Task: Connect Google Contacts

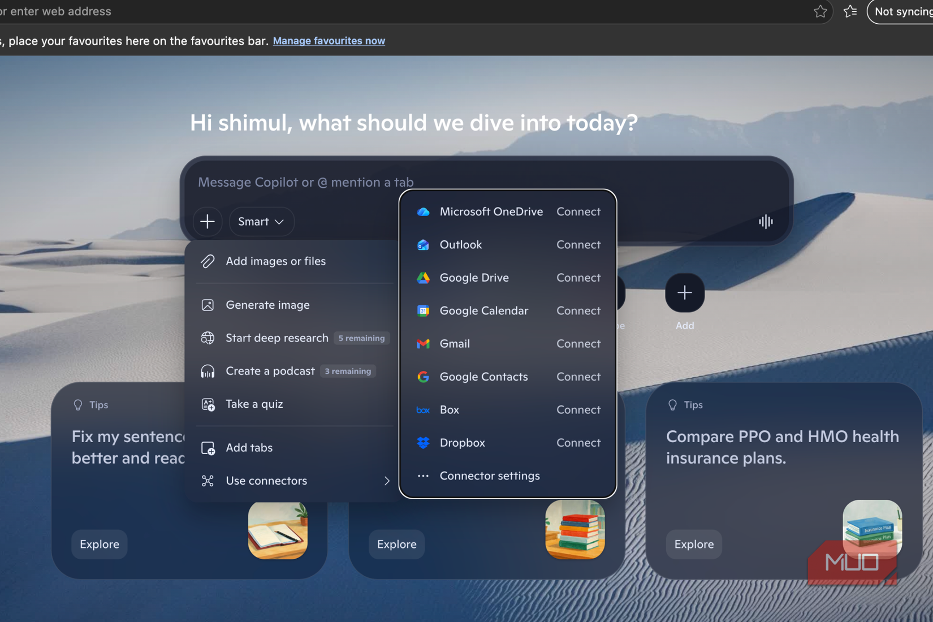Action: pos(578,377)
